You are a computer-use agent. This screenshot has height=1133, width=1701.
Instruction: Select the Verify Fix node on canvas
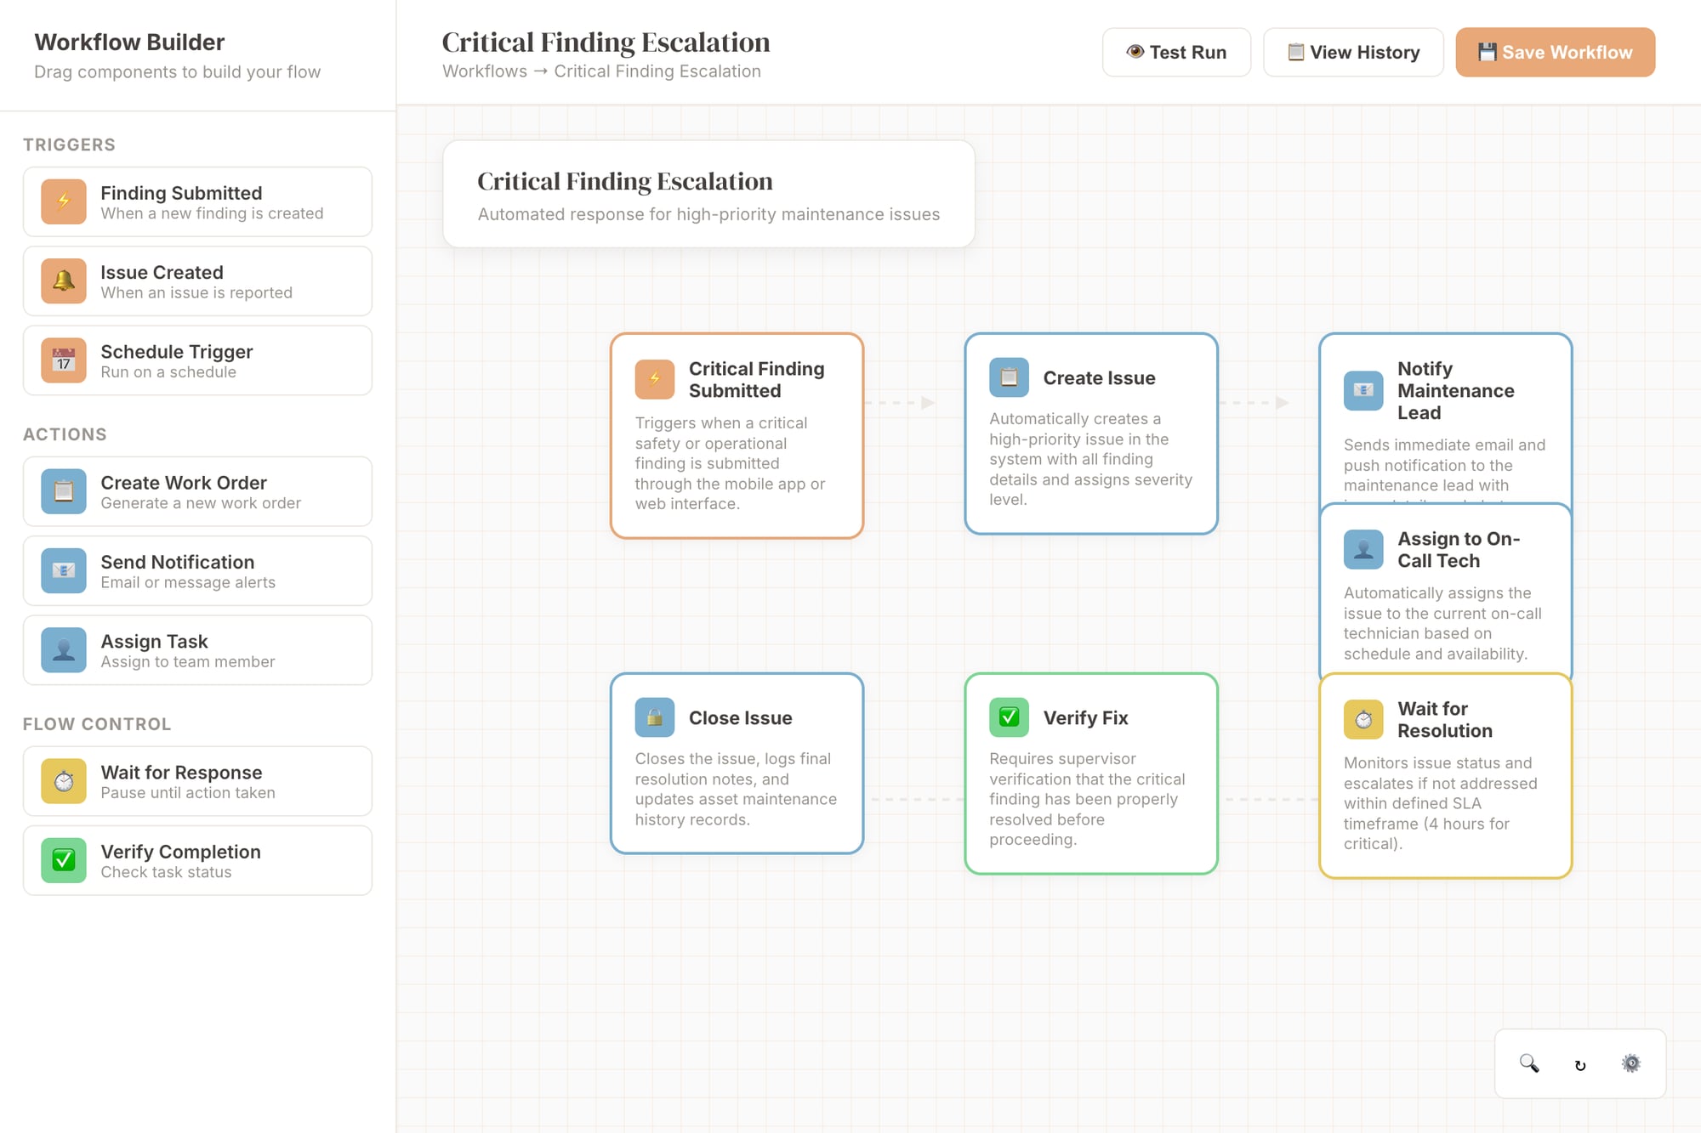1091,773
